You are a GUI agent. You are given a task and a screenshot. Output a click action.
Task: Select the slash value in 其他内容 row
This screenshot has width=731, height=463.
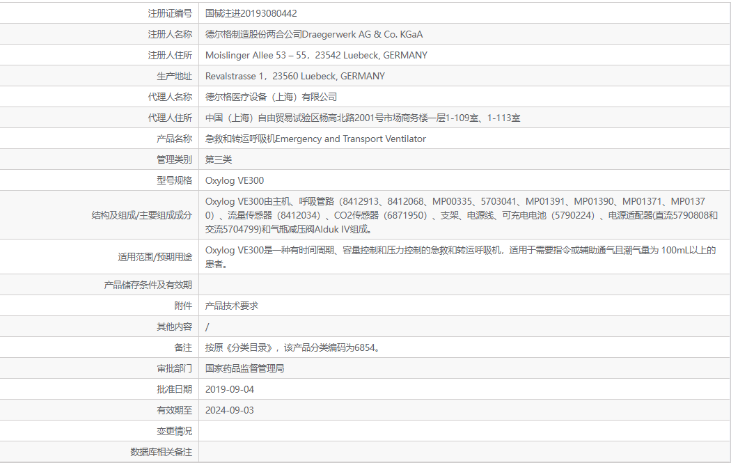207,327
